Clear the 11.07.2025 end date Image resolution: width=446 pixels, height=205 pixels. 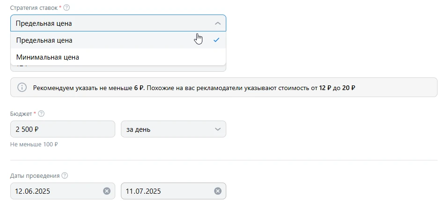pyautogui.click(x=218, y=191)
